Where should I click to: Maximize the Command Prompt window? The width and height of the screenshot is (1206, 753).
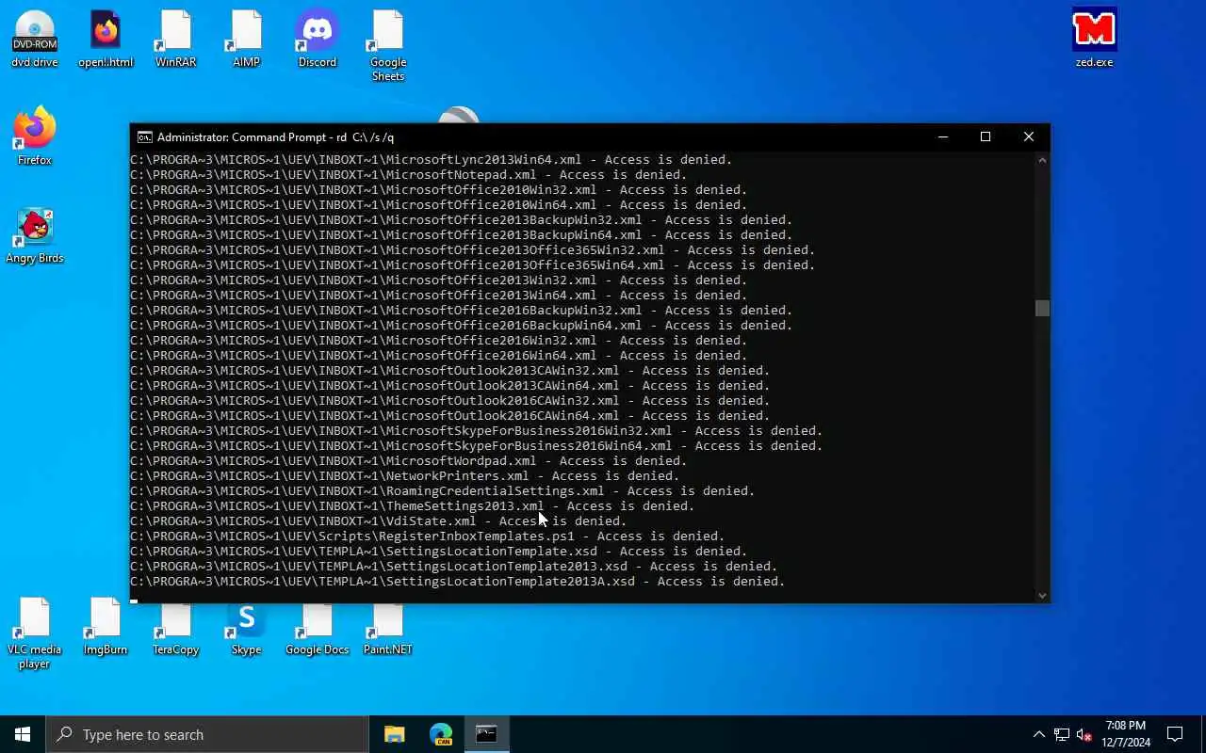pos(986,137)
